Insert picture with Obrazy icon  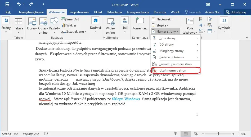[32, 24]
